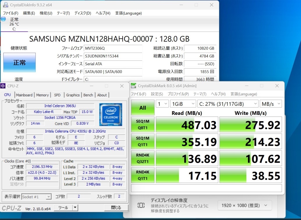
Task: Open 編集(E) menu in CrystalDiskInfo
Action: [x=29, y=13]
